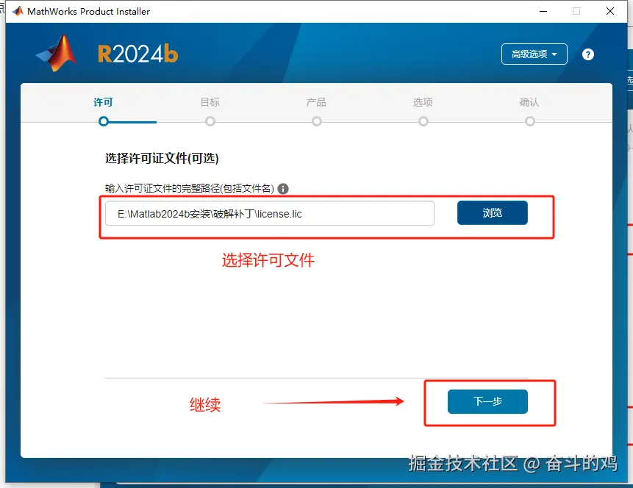Click the R2024b version text
This screenshot has width=633, height=488.
(x=137, y=54)
